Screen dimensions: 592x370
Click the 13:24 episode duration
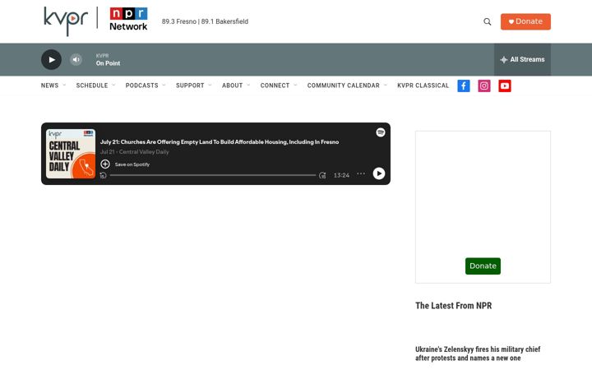341,175
